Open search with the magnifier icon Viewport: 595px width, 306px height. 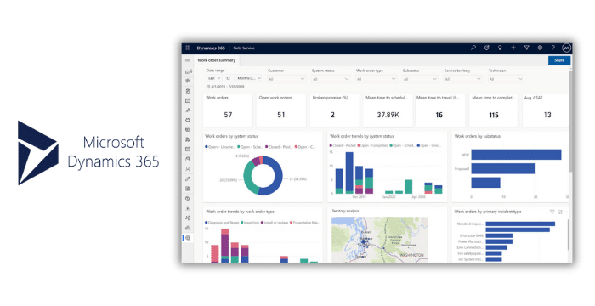click(x=473, y=48)
